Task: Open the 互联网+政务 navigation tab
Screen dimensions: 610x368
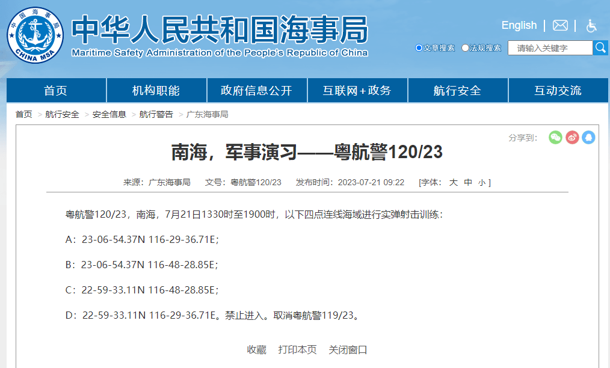Action: (357, 90)
